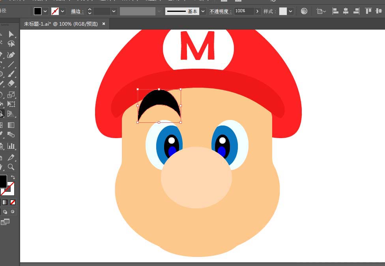The image size is (385, 266).
Task: Click the 样式 style swatch preview
Action: pyautogui.click(x=283, y=11)
